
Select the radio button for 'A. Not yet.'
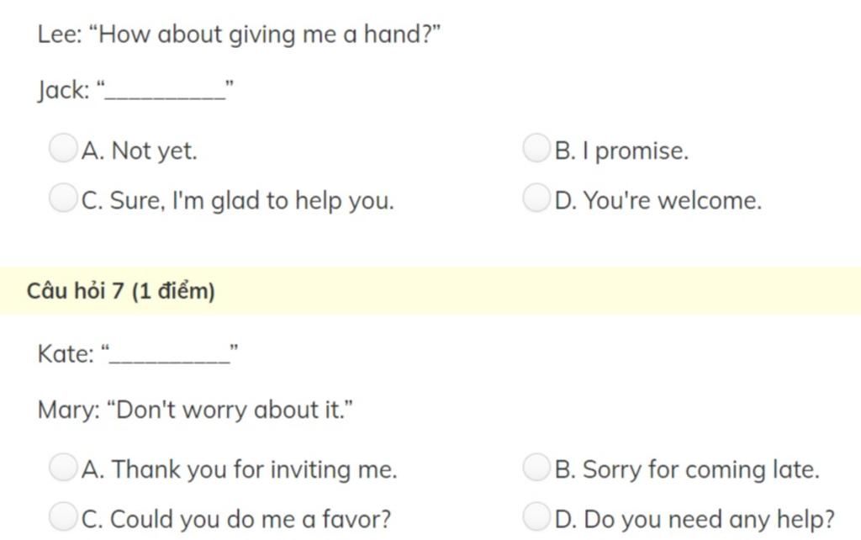pos(63,148)
